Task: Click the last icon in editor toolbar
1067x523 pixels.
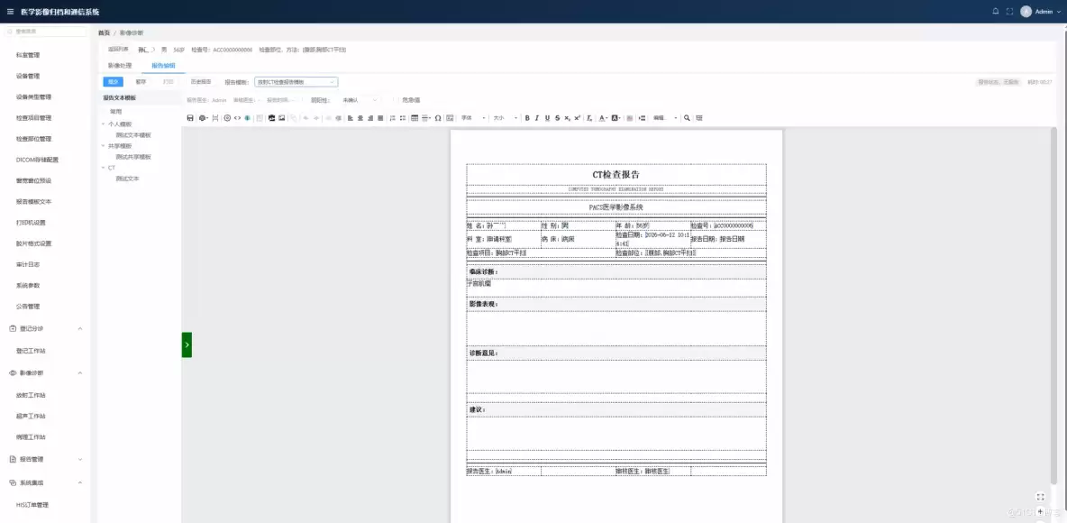Action: [698, 118]
